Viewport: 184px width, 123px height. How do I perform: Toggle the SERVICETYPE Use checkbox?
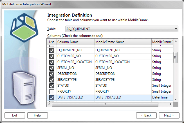[x=52, y=80]
